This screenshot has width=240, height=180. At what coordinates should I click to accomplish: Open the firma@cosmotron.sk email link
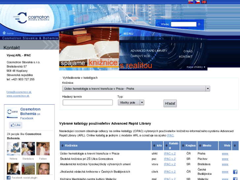tap(19, 92)
